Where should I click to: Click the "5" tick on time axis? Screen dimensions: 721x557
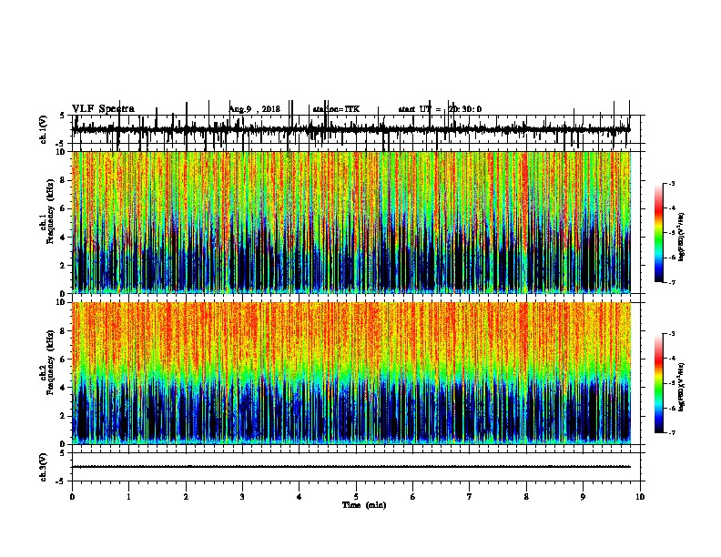click(x=356, y=497)
